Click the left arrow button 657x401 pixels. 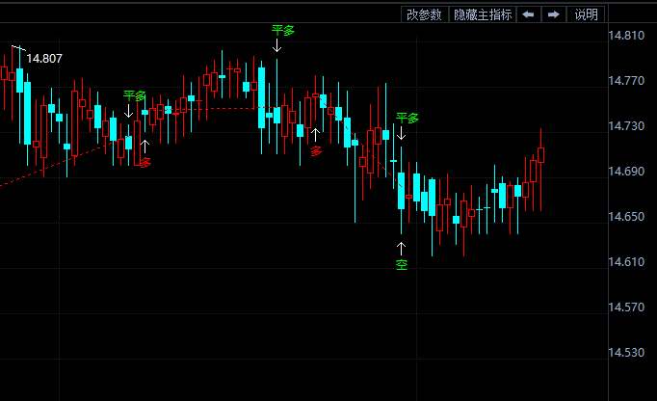pos(529,14)
